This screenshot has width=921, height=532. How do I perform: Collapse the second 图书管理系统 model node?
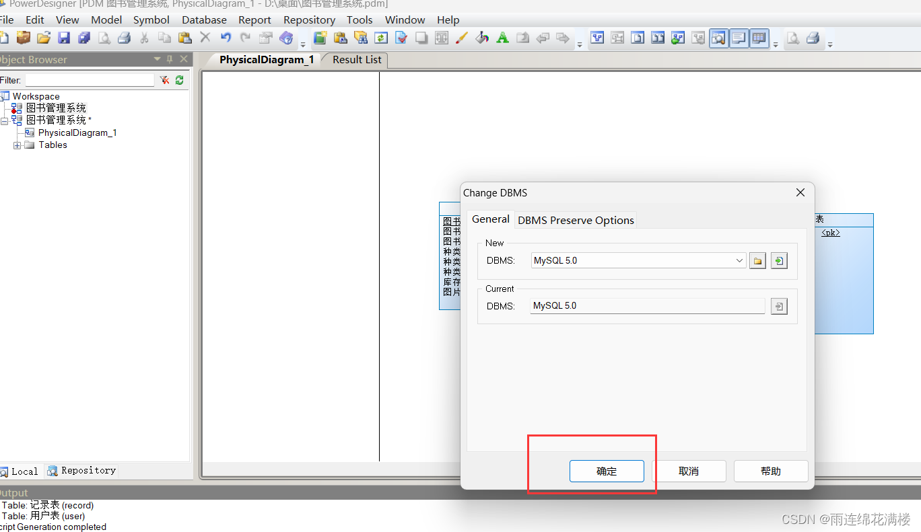coord(5,120)
